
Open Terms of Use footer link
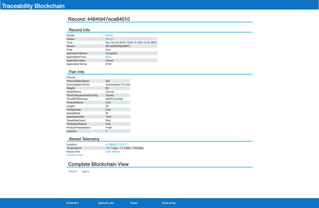(x=168, y=203)
